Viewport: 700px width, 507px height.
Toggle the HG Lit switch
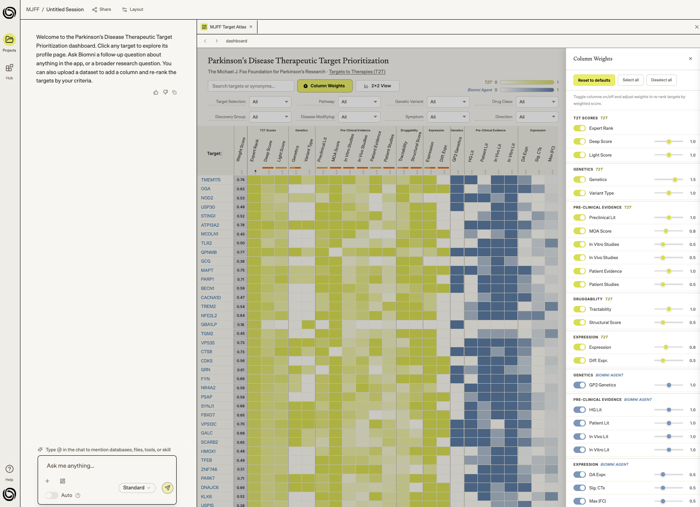pyautogui.click(x=579, y=410)
